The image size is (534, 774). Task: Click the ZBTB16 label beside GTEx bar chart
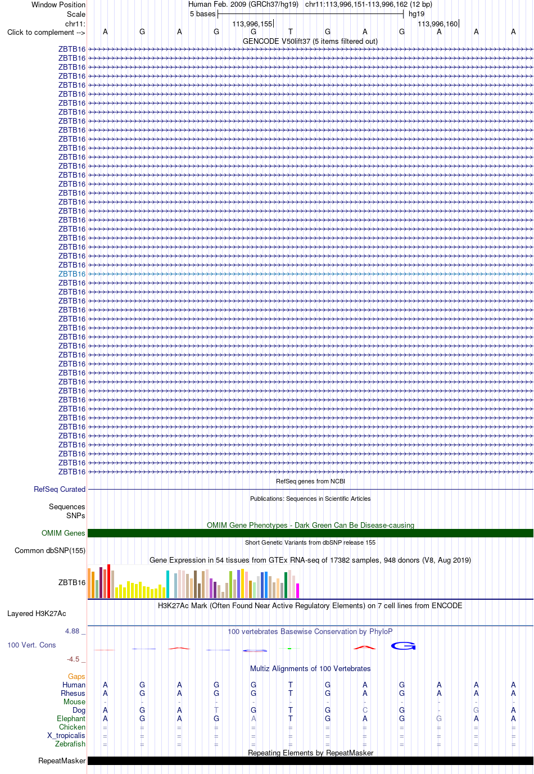(x=72, y=582)
